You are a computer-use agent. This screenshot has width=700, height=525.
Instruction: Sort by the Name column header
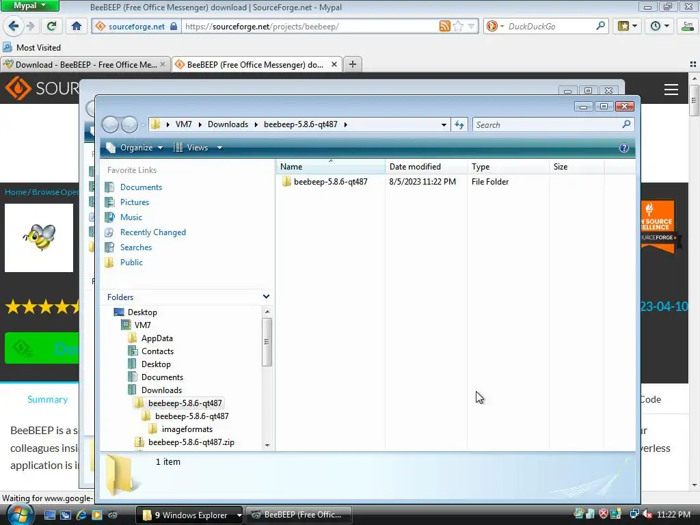pos(330,167)
